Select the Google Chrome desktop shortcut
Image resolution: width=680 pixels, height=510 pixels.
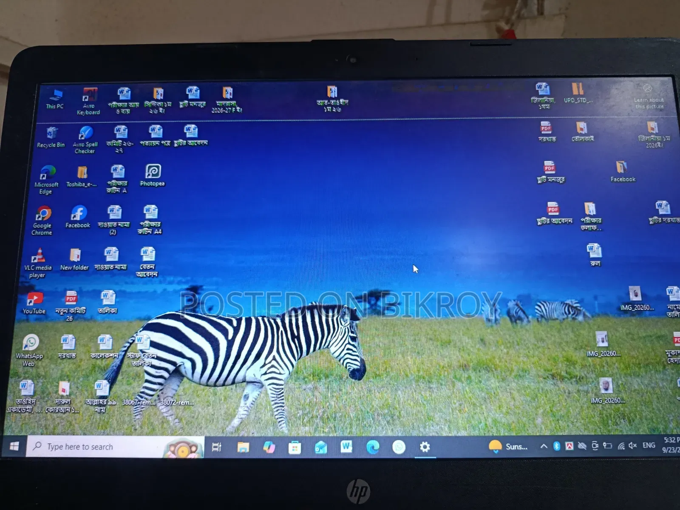pos(42,220)
